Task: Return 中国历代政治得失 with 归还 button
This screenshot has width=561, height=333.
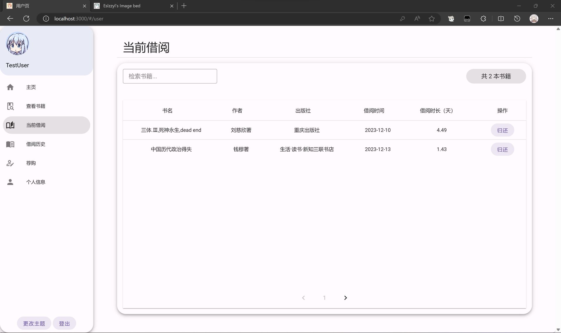Action: [x=502, y=149]
